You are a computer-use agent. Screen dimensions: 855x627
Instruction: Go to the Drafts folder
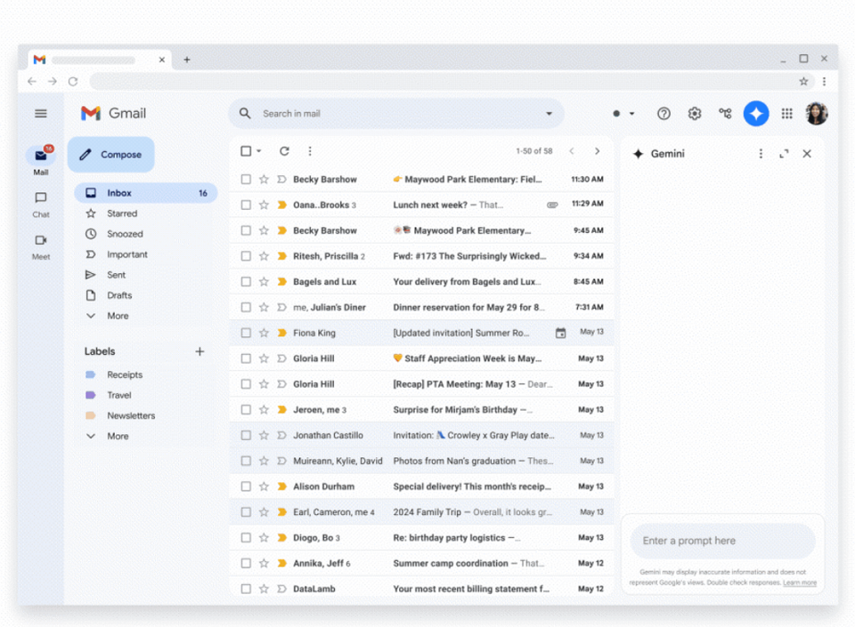[119, 295]
